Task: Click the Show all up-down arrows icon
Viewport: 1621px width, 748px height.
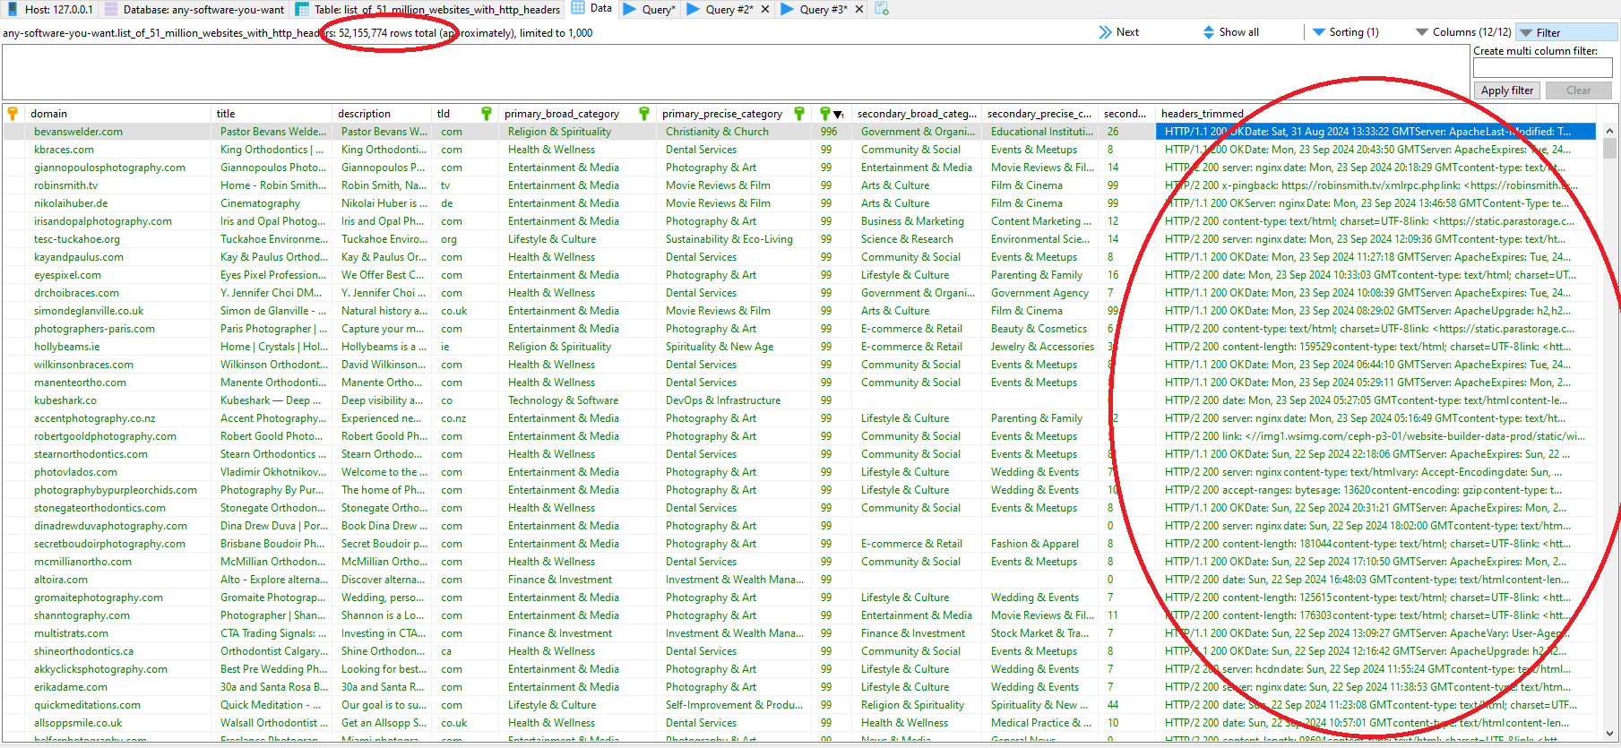Action: pos(1209,32)
